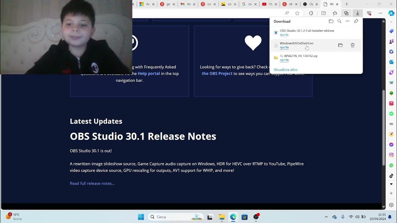This screenshot has width=397, height=223.
Task: Search downloads with the magnifier icon
Action: [x=339, y=21]
